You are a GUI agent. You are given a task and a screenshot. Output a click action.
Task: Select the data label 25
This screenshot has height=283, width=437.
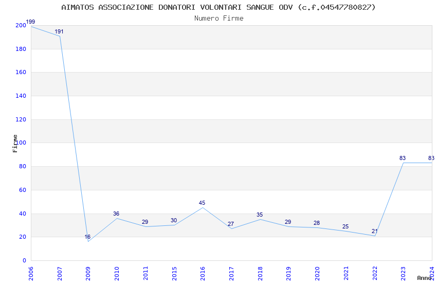pyautogui.click(x=345, y=226)
